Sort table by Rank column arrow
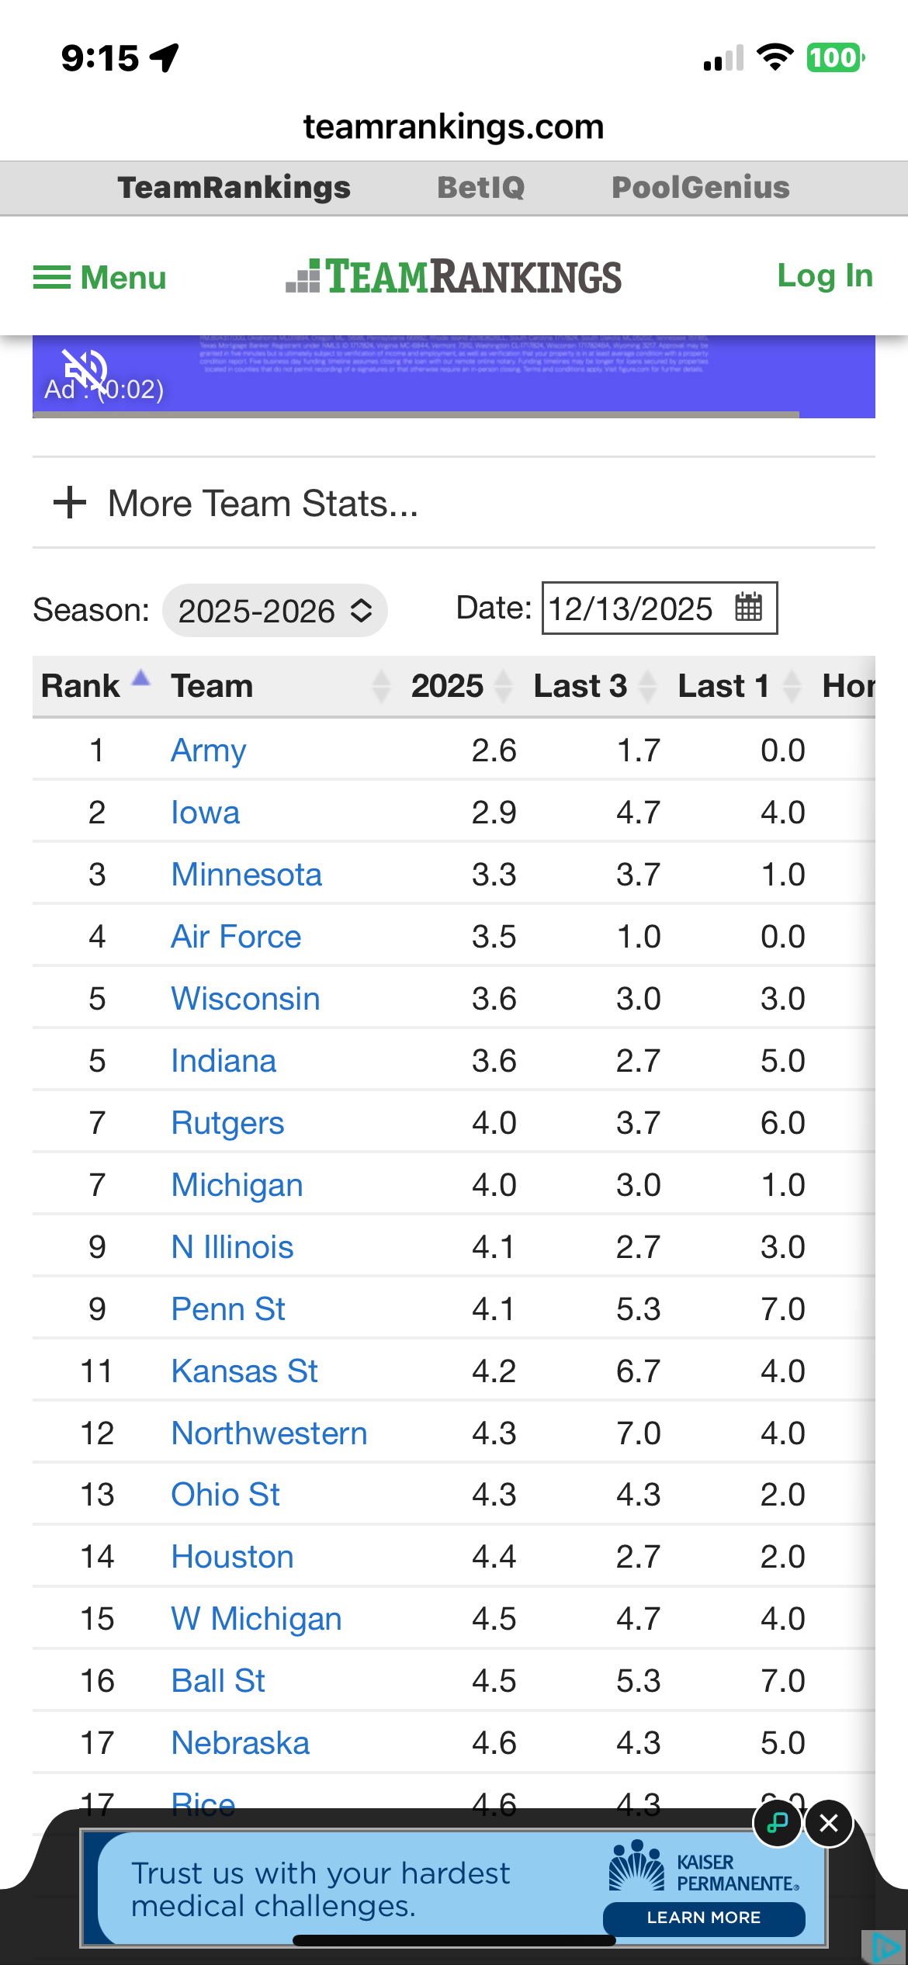908x1965 pixels. tap(140, 678)
